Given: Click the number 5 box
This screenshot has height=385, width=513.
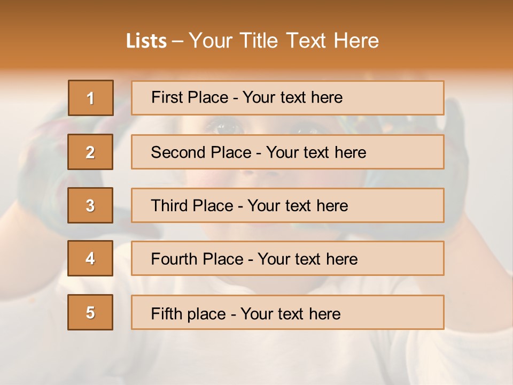Looking at the screenshot, I should click(x=90, y=312).
